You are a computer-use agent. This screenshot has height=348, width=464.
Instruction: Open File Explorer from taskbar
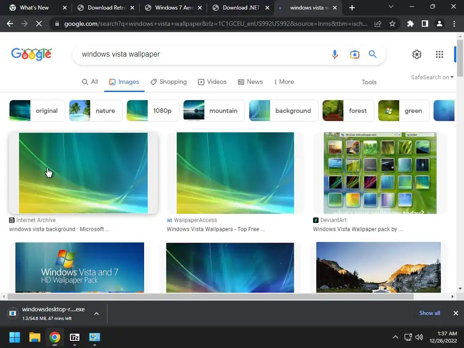(x=34, y=337)
